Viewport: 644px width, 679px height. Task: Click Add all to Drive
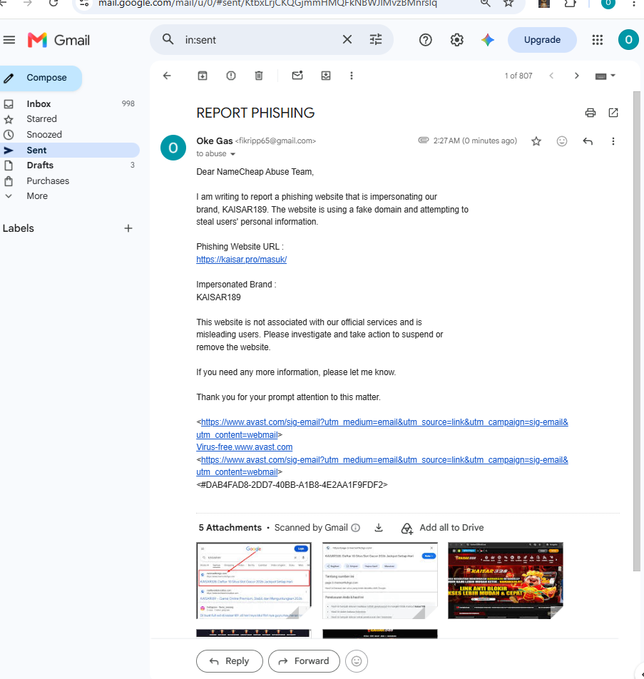point(442,528)
